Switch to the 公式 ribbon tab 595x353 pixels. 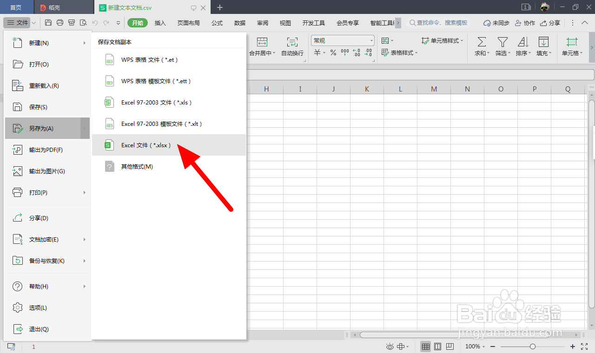(x=217, y=23)
